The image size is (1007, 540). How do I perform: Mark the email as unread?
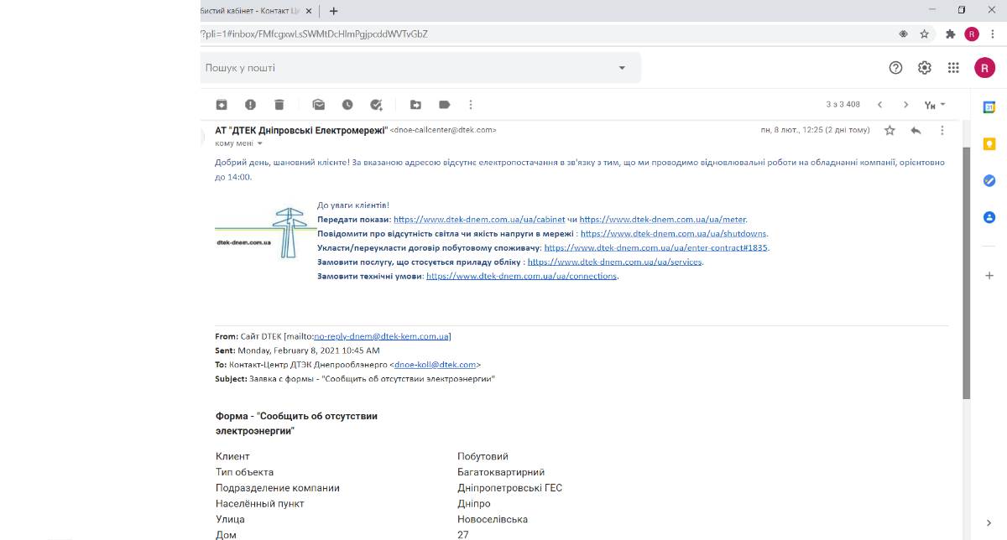[x=319, y=105]
